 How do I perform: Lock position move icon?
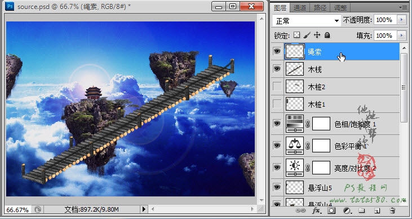317,35
